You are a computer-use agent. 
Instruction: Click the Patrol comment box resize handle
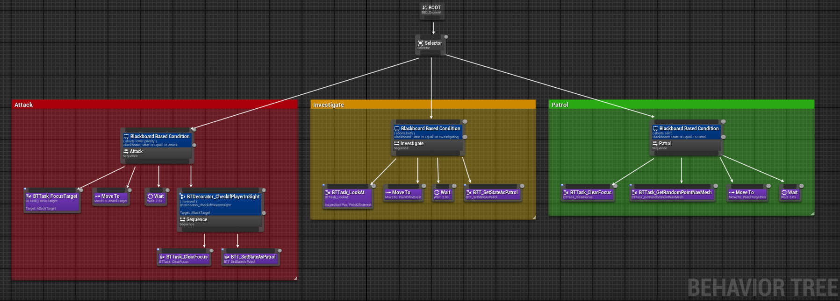[812, 213]
